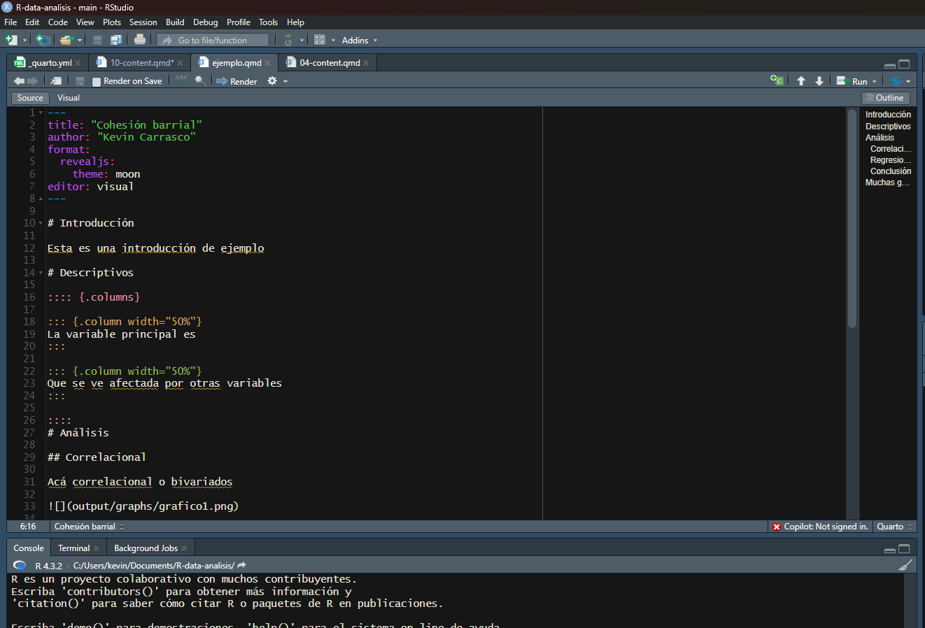Enable the Render on Save checkbox
The height and width of the screenshot is (628, 925).
point(97,82)
